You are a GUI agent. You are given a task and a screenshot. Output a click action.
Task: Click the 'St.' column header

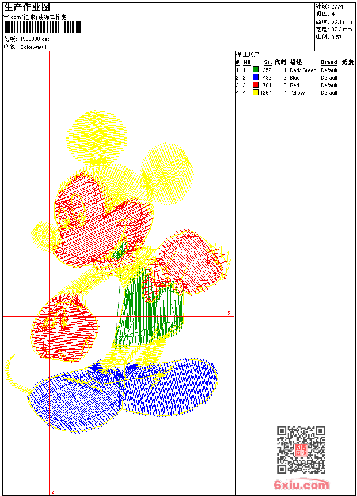pyautogui.click(x=268, y=62)
